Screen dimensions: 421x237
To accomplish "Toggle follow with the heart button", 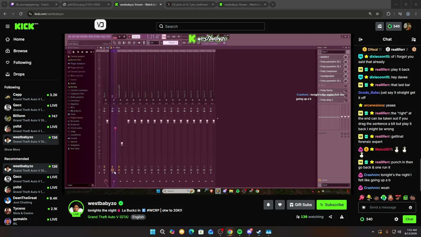I will pos(280,205).
